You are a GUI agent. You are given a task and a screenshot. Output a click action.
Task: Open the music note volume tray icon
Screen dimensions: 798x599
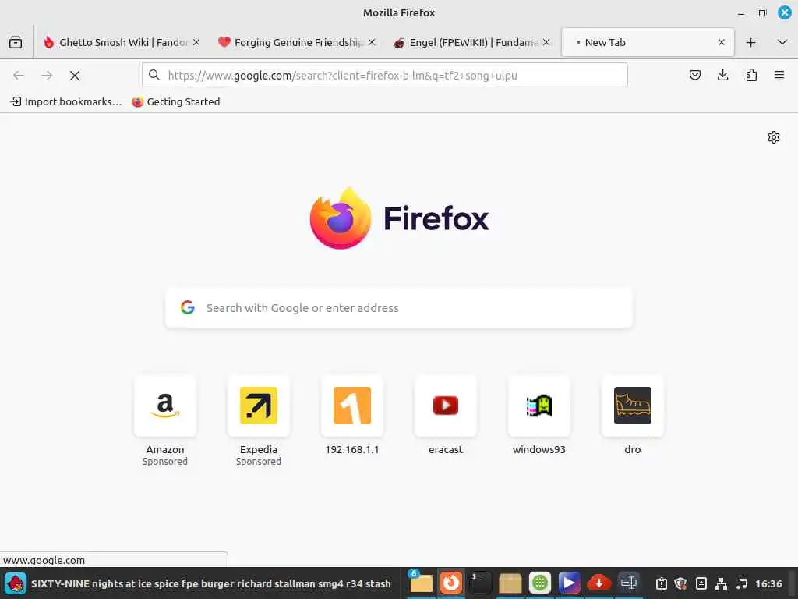pyautogui.click(x=742, y=583)
